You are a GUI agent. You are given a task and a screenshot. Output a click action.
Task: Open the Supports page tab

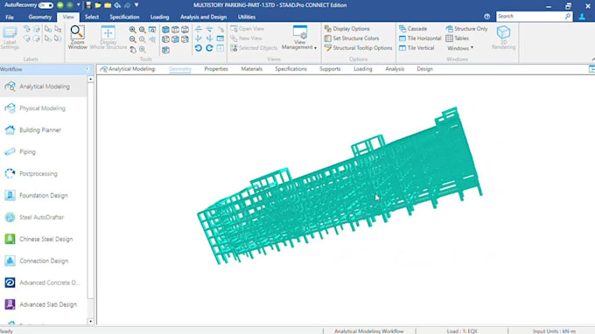point(330,69)
